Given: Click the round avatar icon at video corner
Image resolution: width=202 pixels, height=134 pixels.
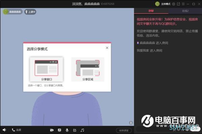Looking at the screenshot, I should [131, 123].
